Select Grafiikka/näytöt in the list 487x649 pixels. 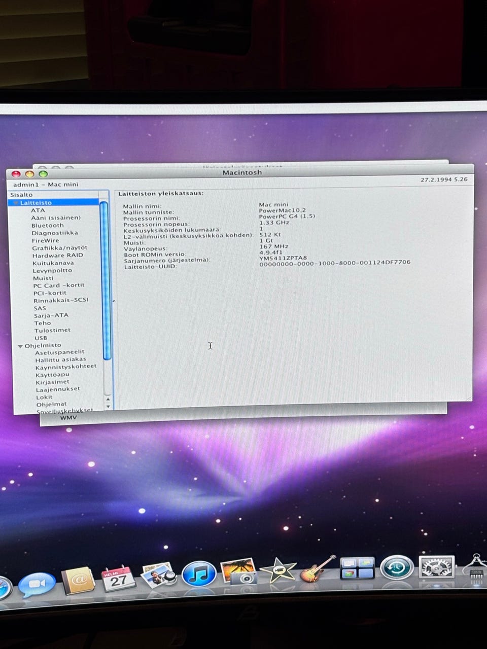click(60, 248)
